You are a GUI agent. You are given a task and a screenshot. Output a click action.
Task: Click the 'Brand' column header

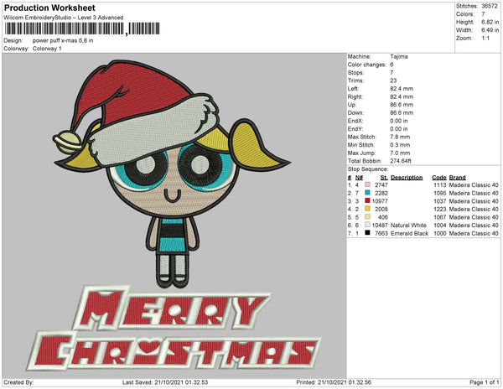[x=457, y=178]
